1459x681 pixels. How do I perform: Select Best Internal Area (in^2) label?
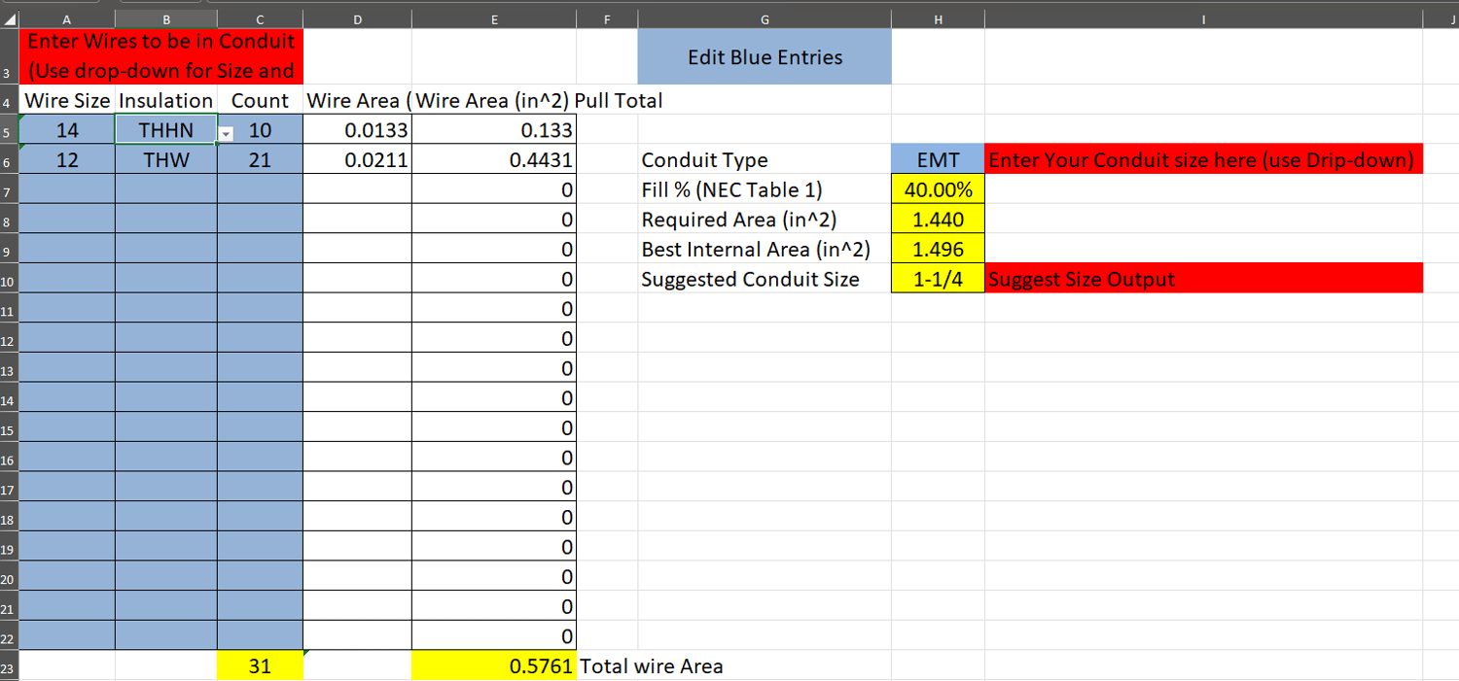(765, 249)
